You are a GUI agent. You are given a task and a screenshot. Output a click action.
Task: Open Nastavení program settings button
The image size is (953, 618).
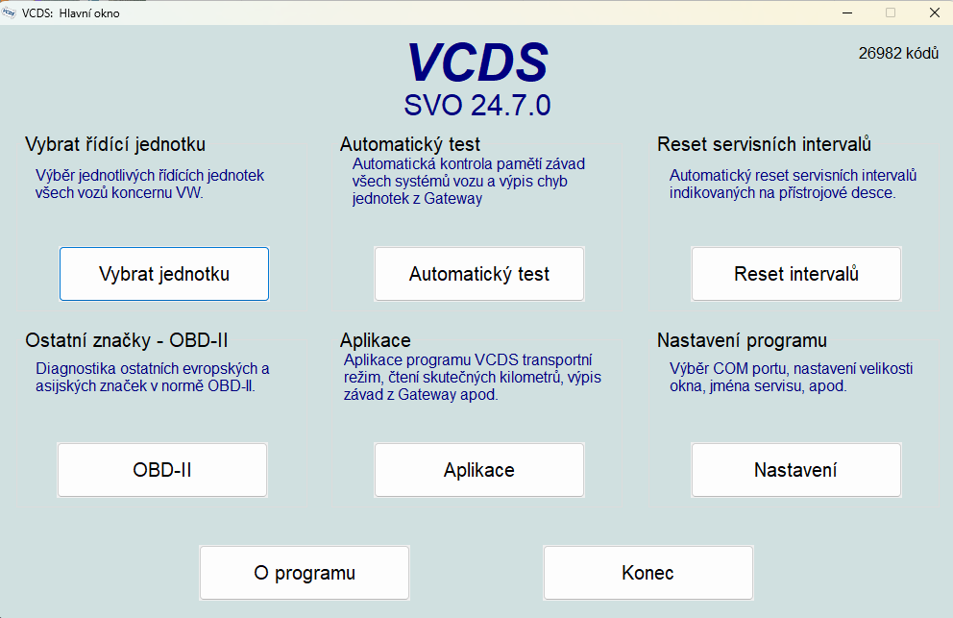click(796, 470)
